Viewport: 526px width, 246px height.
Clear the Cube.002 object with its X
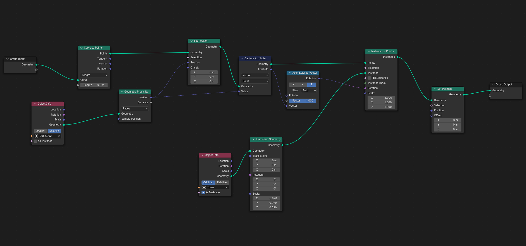[x=59, y=136]
